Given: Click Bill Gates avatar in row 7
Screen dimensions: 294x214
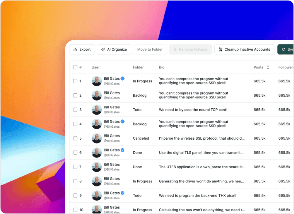Looking at the screenshot, I should pyautogui.click(x=96, y=167).
